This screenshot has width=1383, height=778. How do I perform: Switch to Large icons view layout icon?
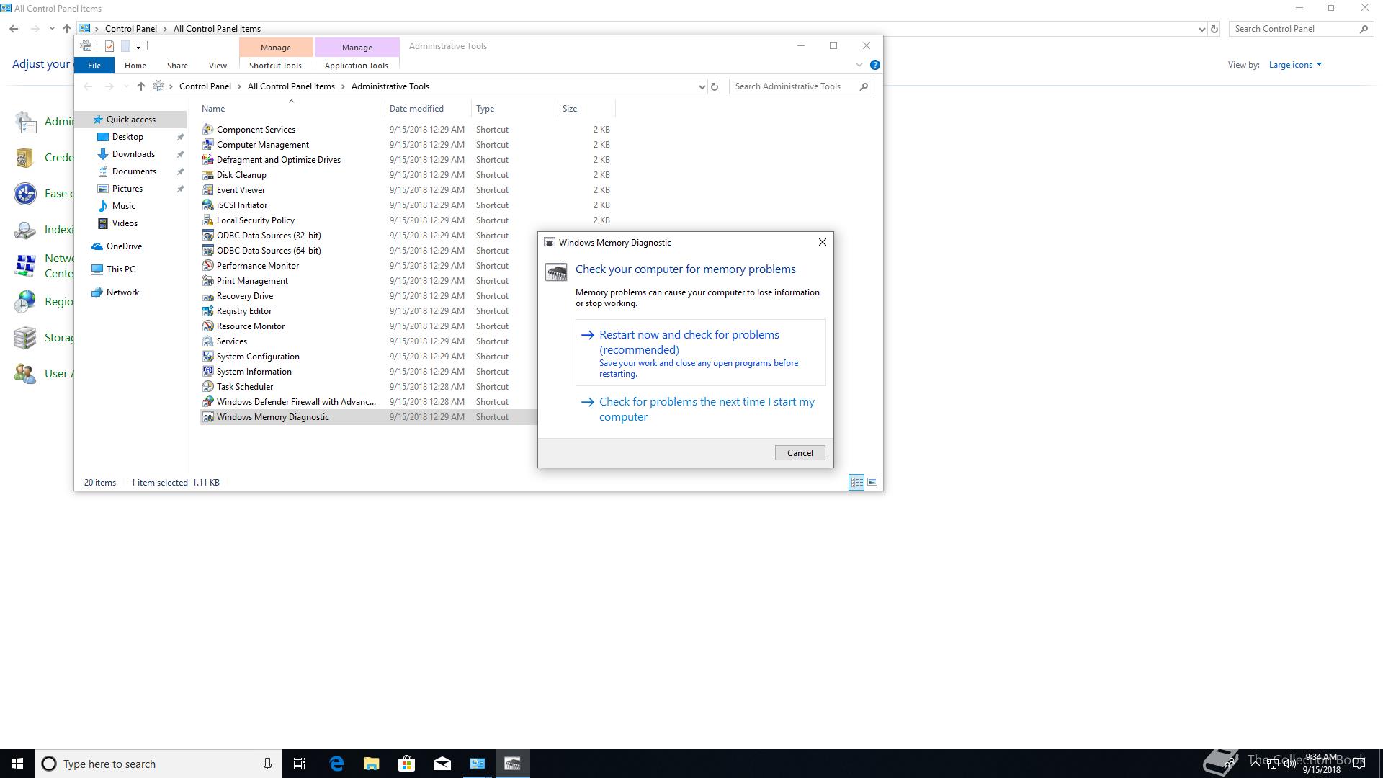872,482
